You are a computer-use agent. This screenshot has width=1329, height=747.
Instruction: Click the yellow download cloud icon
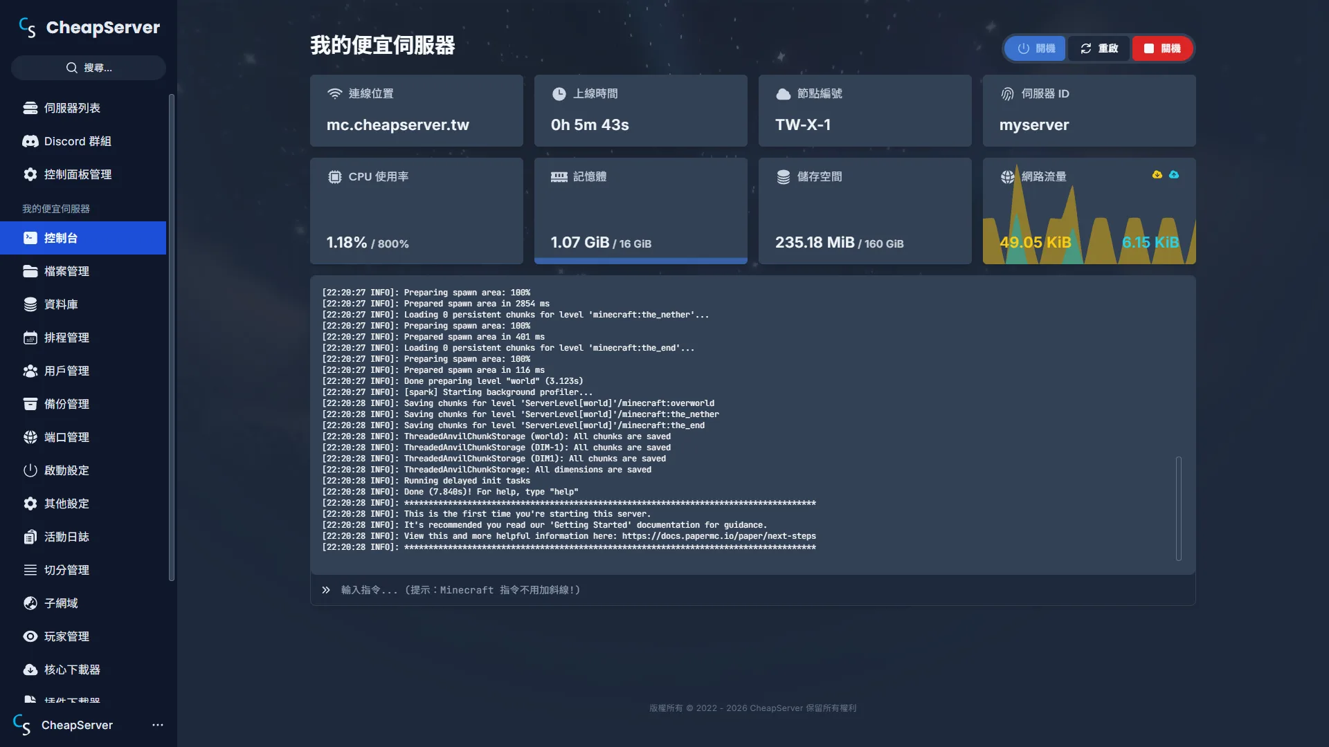pyautogui.click(x=1157, y=175)
